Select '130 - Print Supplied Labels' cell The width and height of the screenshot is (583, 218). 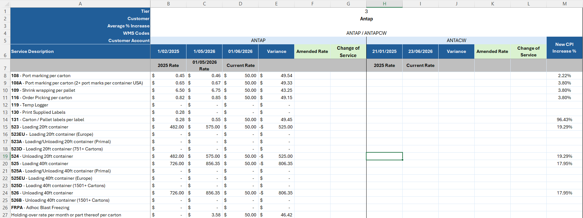tap(80, 112)
